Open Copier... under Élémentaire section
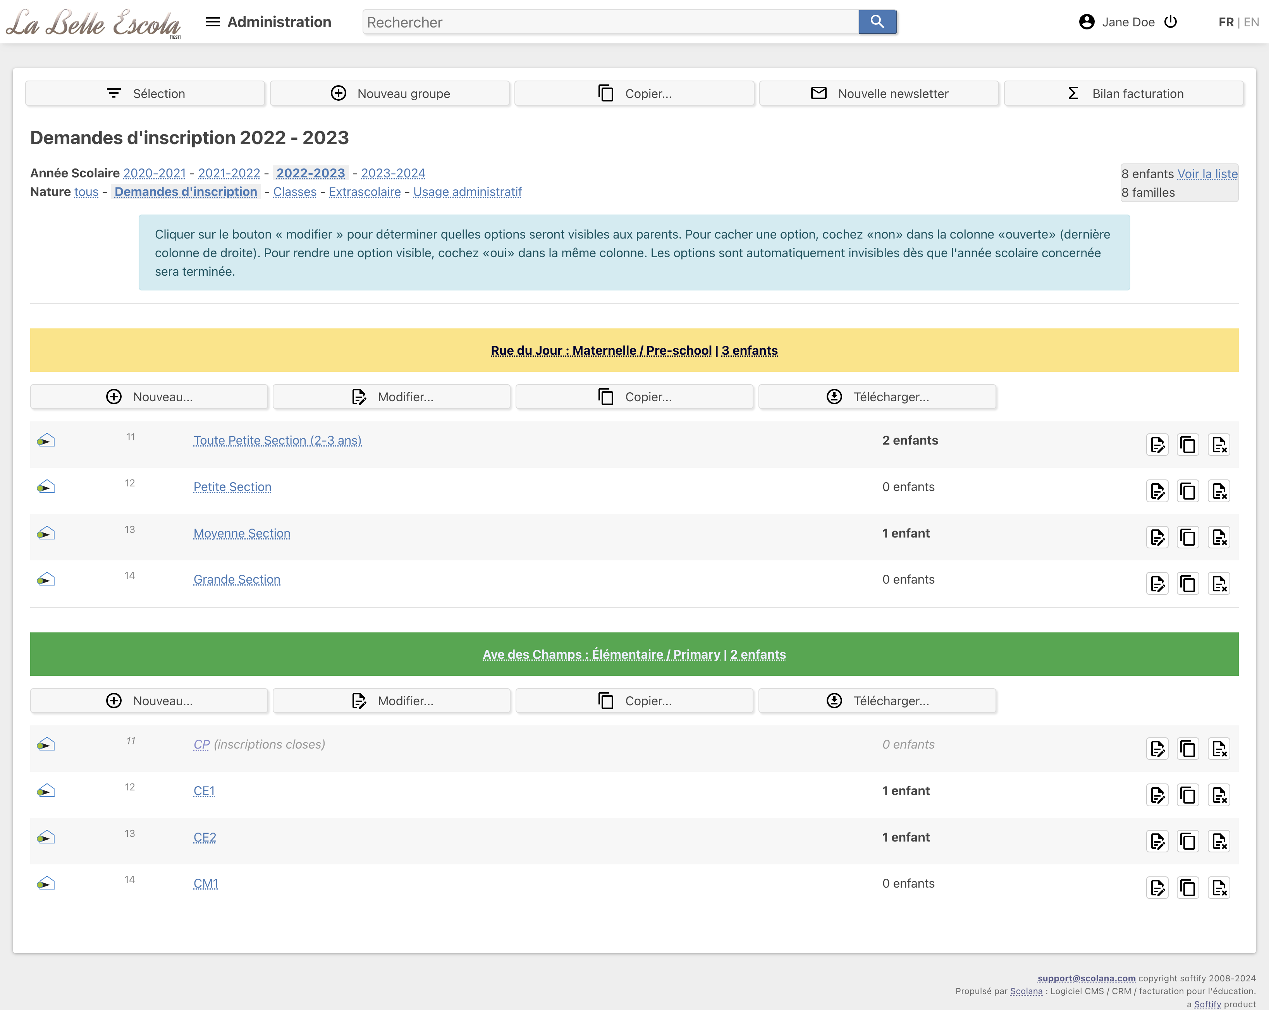The height and width of the screenshot is (1010, 1269). (x=634, y=701)
